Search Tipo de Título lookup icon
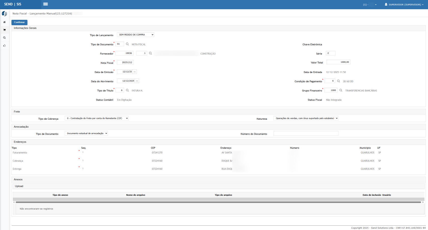The height and width of the screenshot is (230, 428). click(127, 90)
